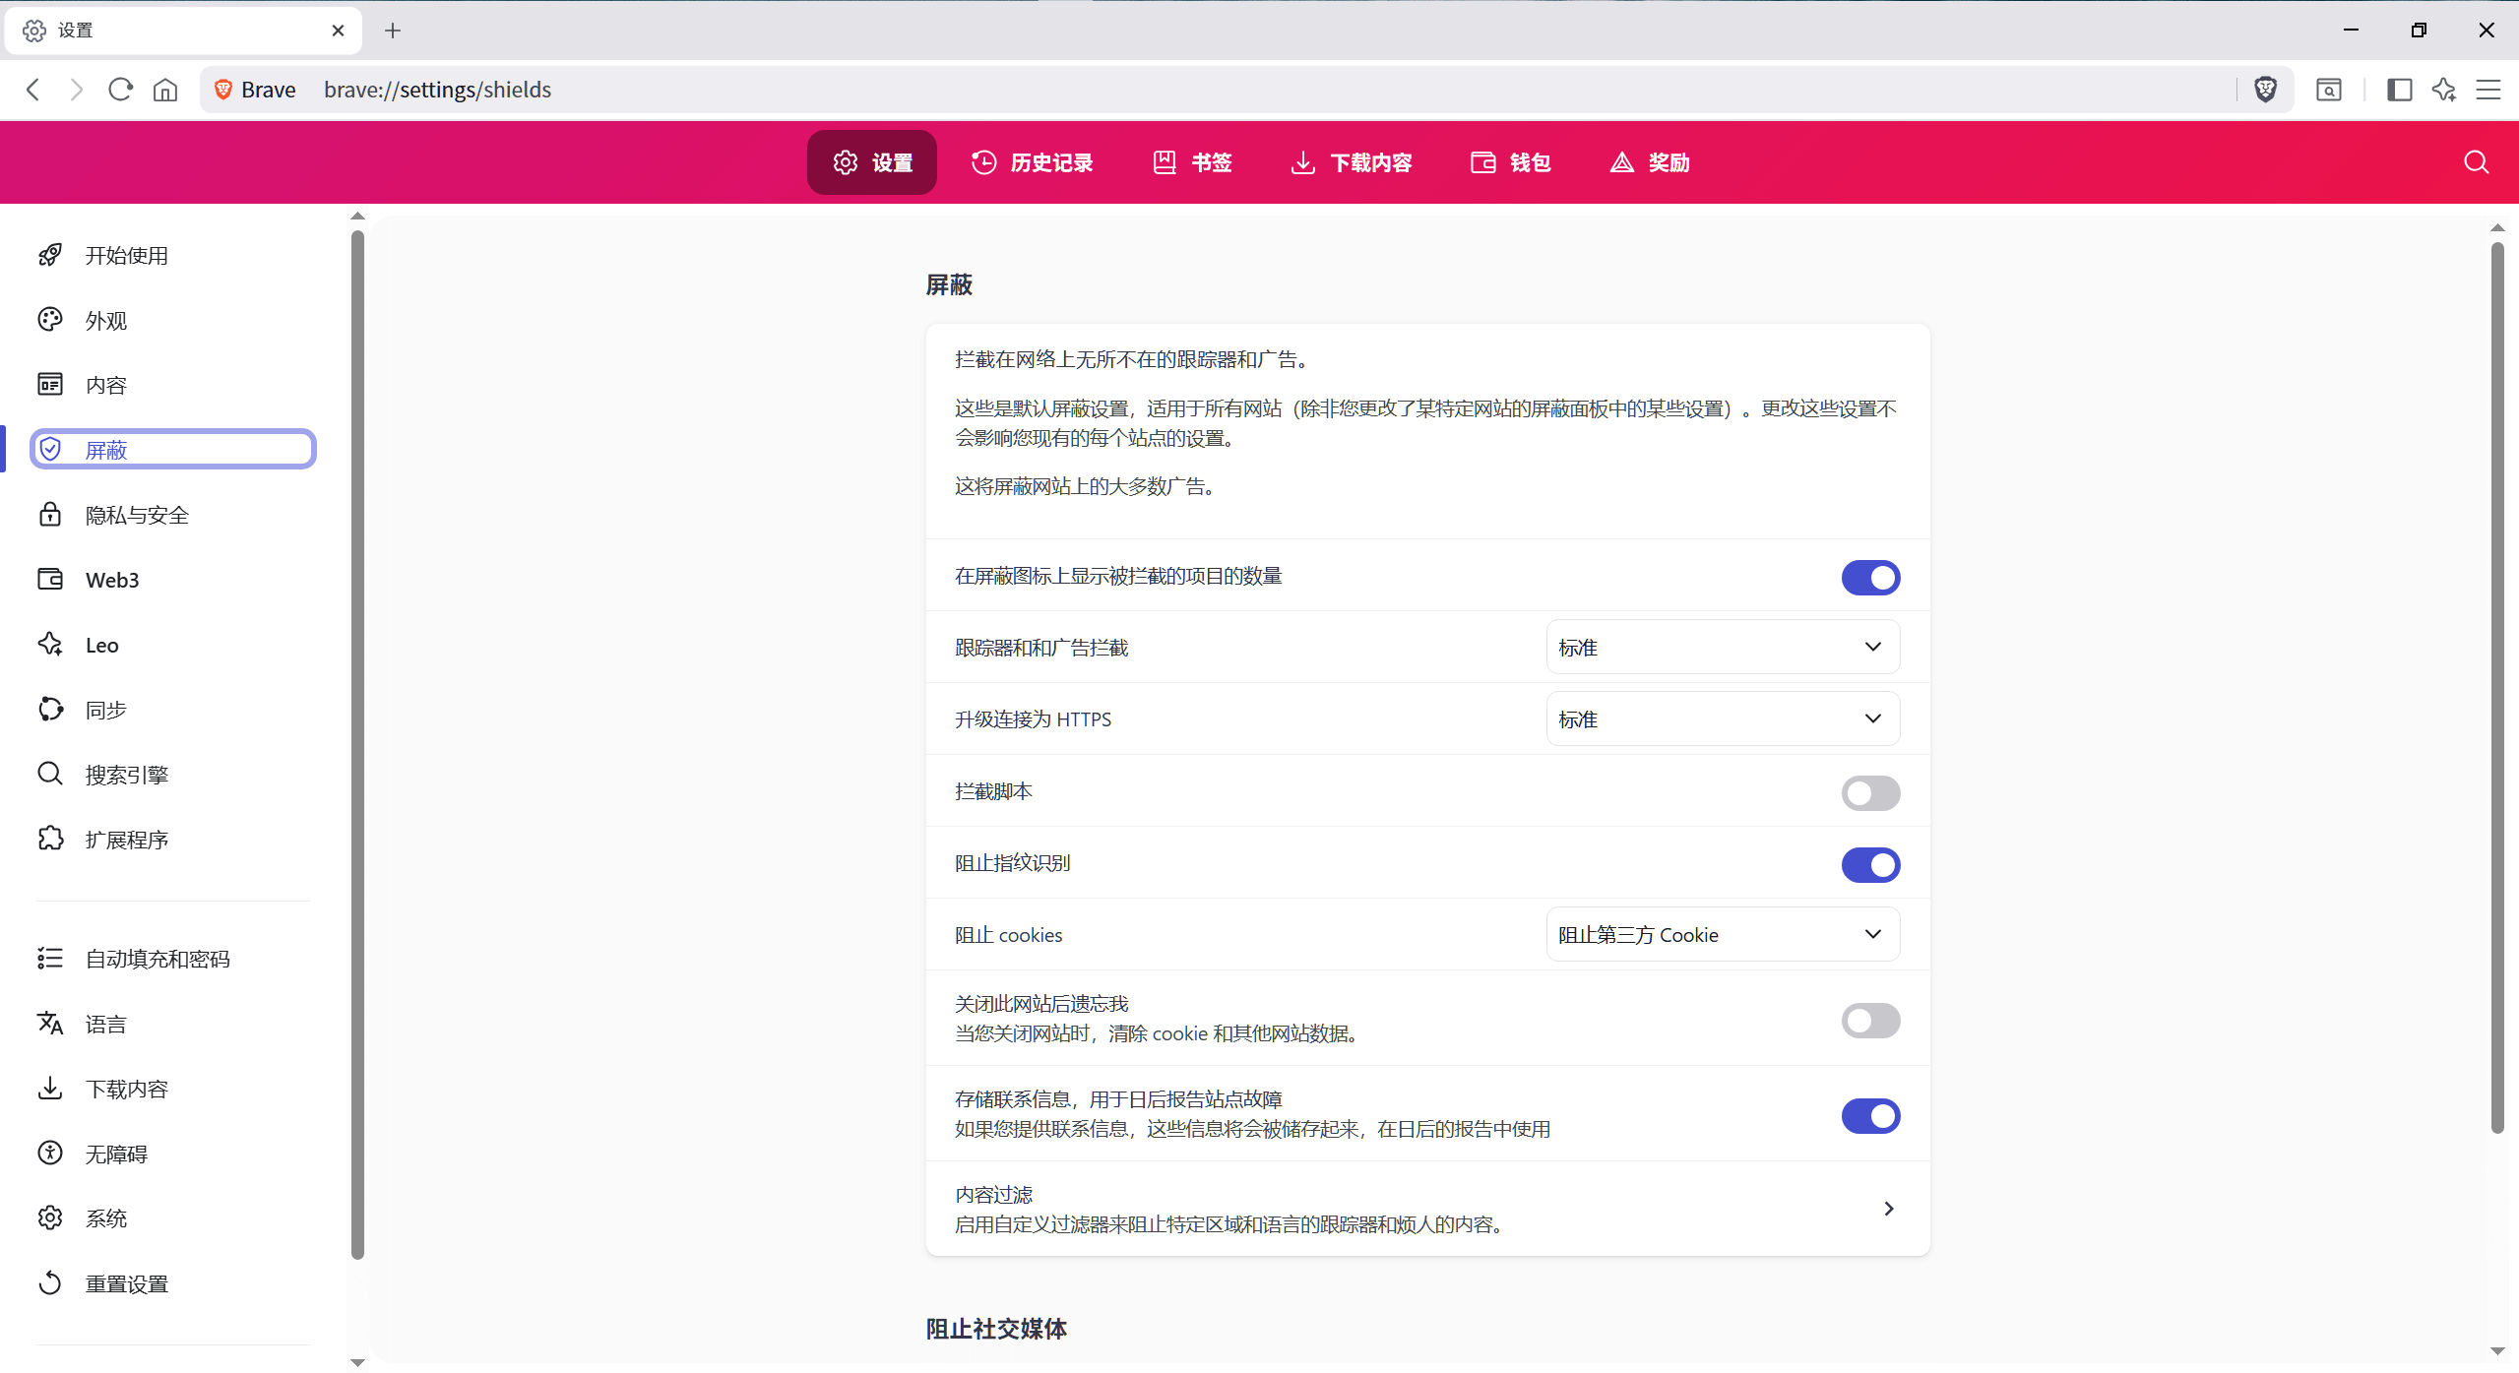
Task: Disable the 阻止指纹识别 toggle
Action: [x=1869, y=864]
